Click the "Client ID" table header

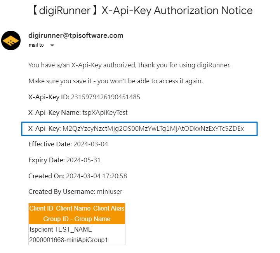click(x=41, y=208)
